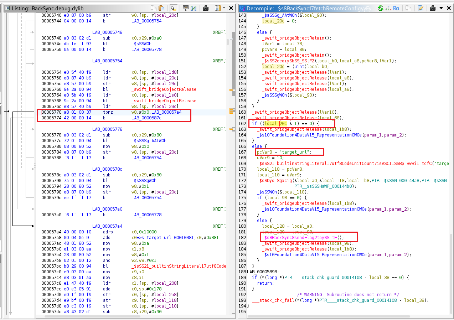Open dropdown arrow beside Listing margin icon

point(223,8)
